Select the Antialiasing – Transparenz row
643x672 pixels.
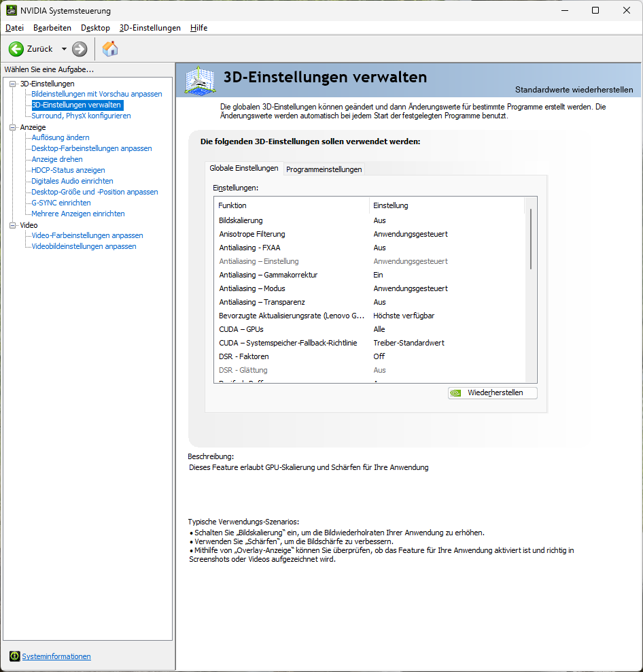tap(370, 302)
